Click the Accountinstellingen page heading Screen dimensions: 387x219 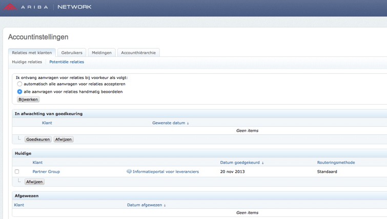click(38, 37)
